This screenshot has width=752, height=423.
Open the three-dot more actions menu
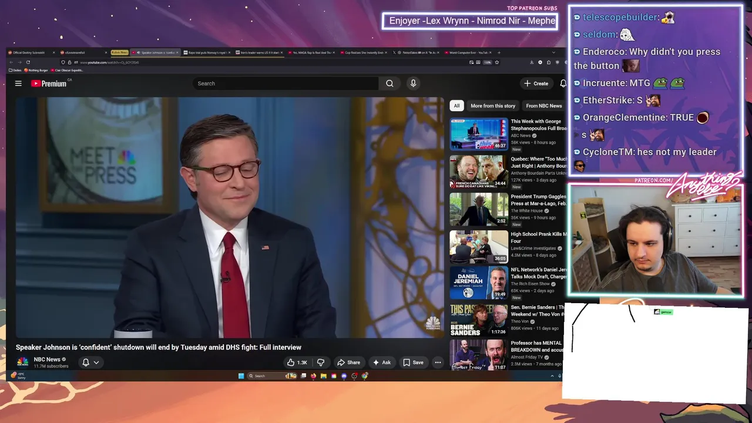pyautogui.click(x=438, y=362)
